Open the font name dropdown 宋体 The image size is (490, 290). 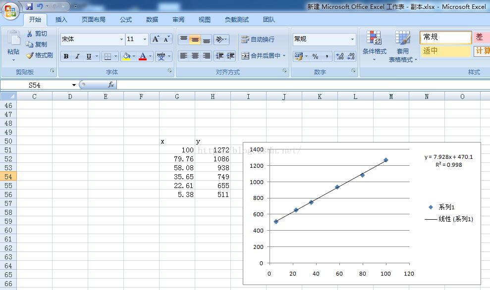tap(121, 39)
